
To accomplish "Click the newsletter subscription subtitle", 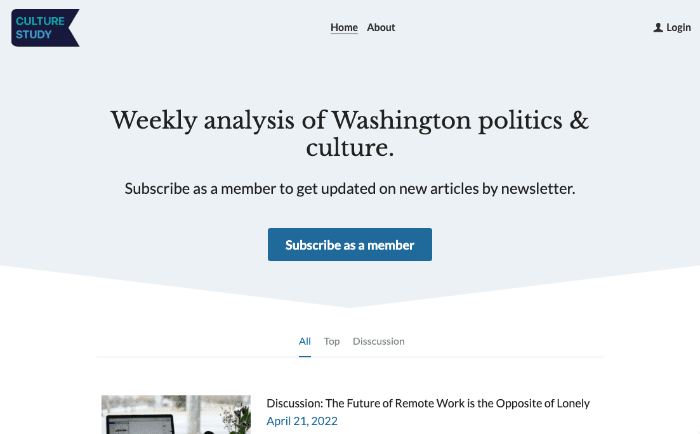I will click(350, 188).
